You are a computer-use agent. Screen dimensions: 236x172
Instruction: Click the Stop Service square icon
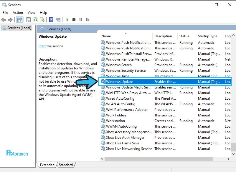point(74,20)
